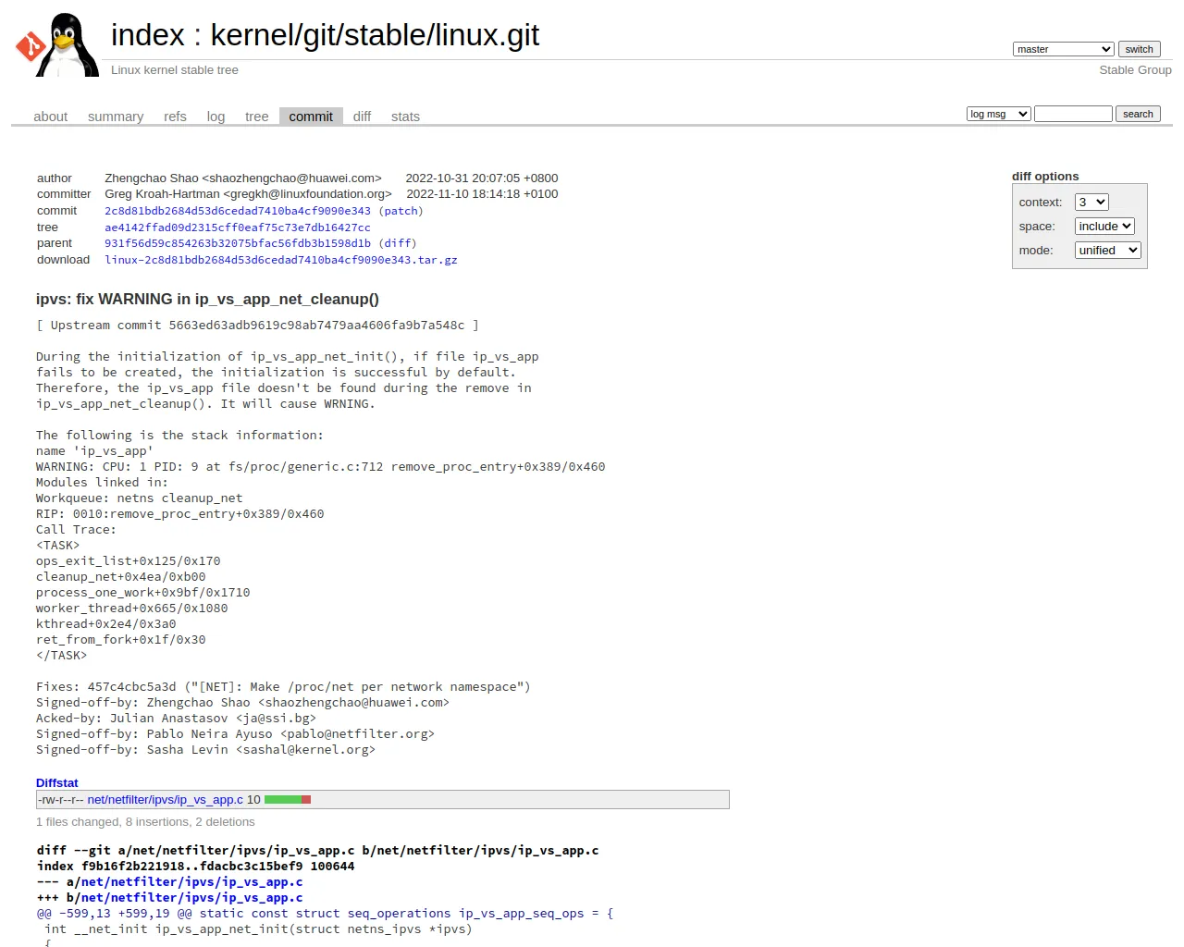Focus the search text input field

click(x=1073, y=114)
